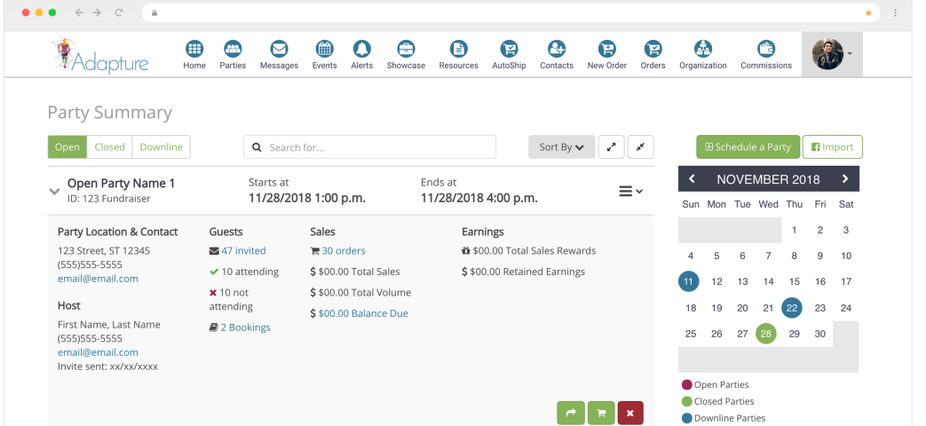This screenshot has height=426, width=926.
Task: Go to Alerts bell icon
Action: coord(361,50)
